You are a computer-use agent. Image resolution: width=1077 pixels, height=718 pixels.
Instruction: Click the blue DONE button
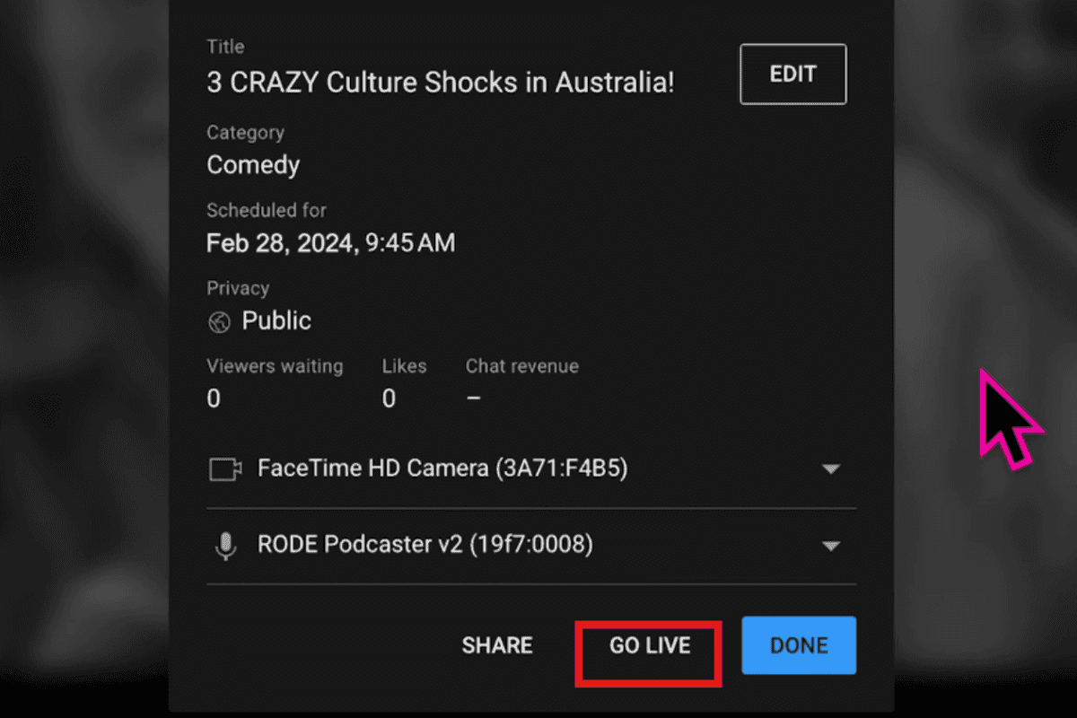798,644
